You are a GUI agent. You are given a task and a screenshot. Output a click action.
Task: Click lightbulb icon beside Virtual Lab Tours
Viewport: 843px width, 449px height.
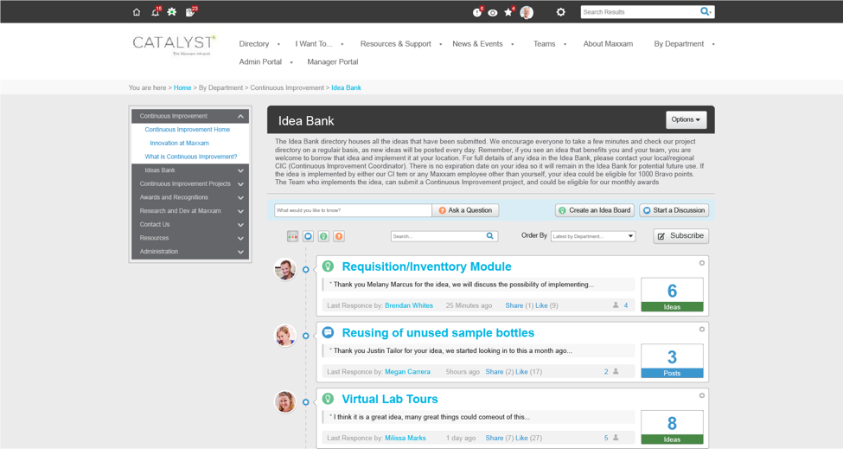(328, 399)
